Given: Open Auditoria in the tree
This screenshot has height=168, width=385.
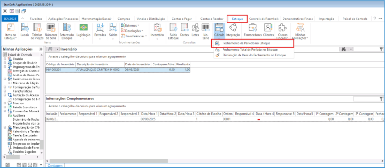Looking at the screenshot, I should pyautogui.click(x=19, y=115).
